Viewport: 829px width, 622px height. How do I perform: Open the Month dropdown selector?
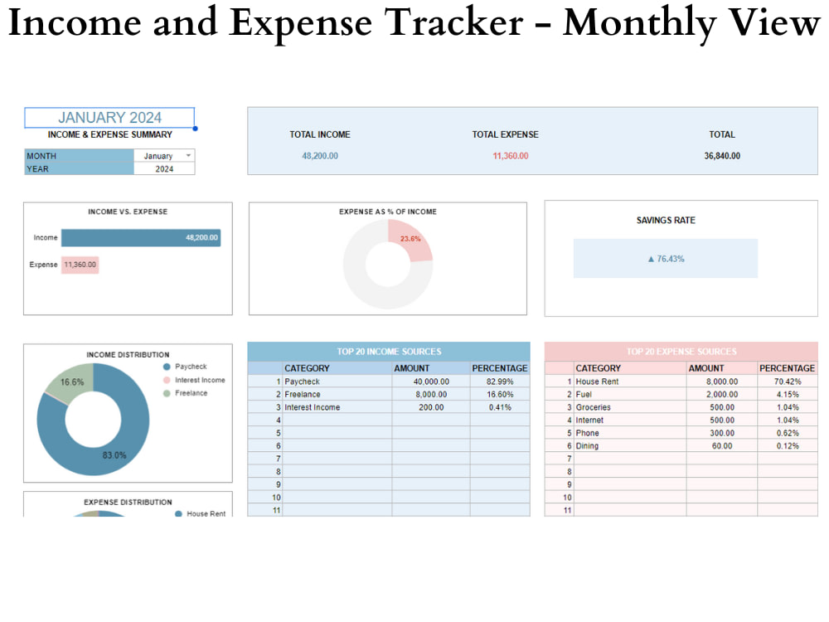pyautogui.click(x=188, y=155)
